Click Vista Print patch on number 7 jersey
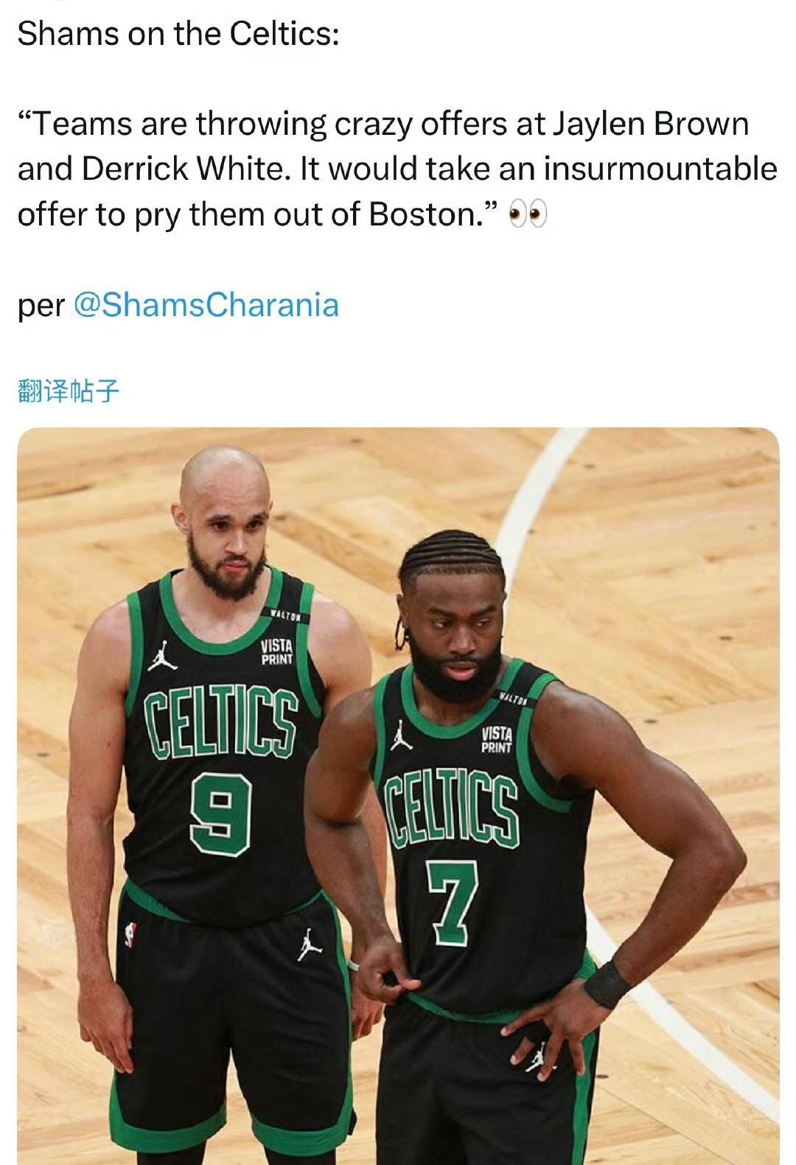The height and width of the screenshot is (1165, 796). 497,740
